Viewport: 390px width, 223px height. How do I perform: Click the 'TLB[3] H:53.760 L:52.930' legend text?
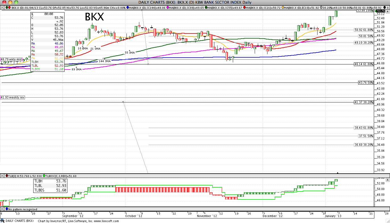coord(25,176)
